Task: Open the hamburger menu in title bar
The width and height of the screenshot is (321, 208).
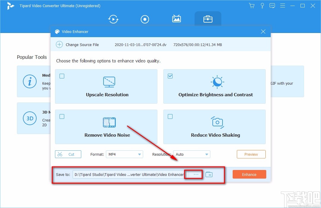Action: point(283,6)
